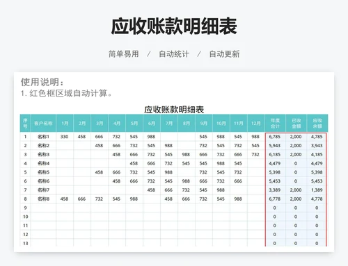Select the 8月 column header
The height and width of the screenshot is (266, 348).
point(187,123)
